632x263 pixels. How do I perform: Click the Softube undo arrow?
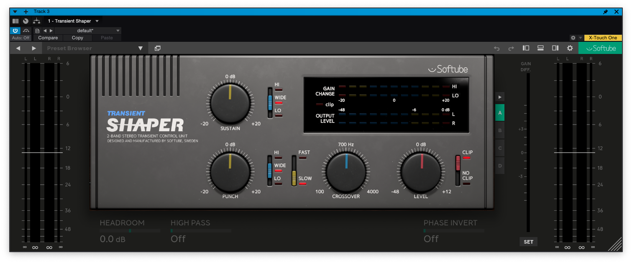497,48
